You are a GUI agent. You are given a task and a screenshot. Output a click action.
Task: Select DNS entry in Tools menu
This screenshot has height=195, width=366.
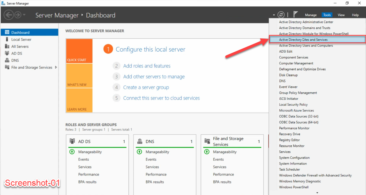click(317, 81)
